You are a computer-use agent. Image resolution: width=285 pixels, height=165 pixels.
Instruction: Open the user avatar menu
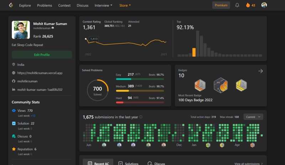pos(264,5)
